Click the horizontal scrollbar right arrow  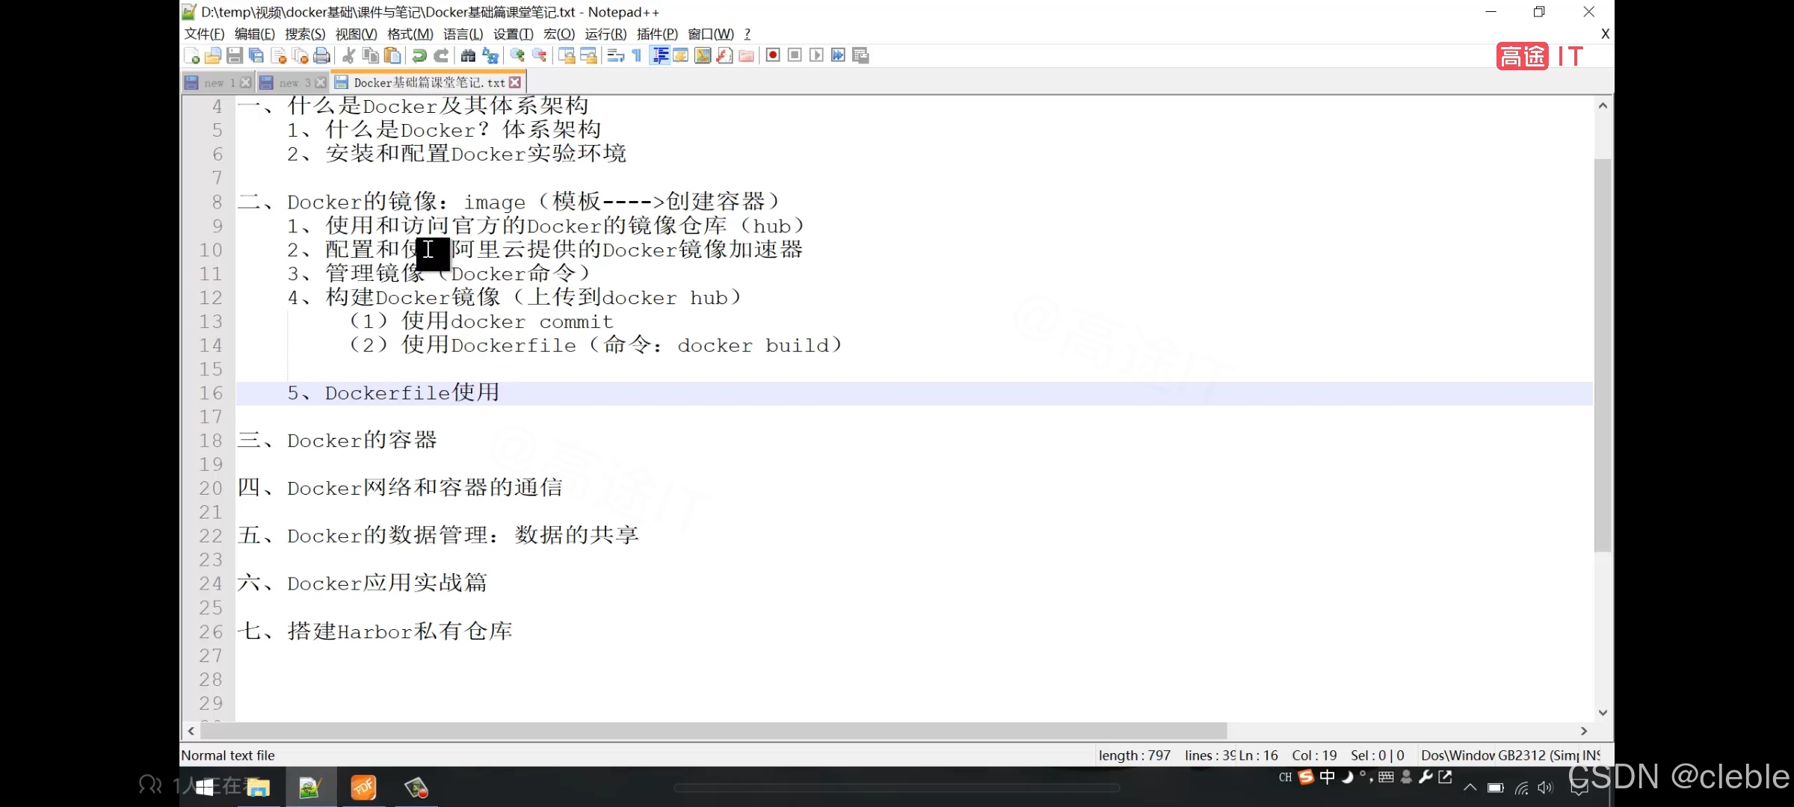pos(1583,731)
